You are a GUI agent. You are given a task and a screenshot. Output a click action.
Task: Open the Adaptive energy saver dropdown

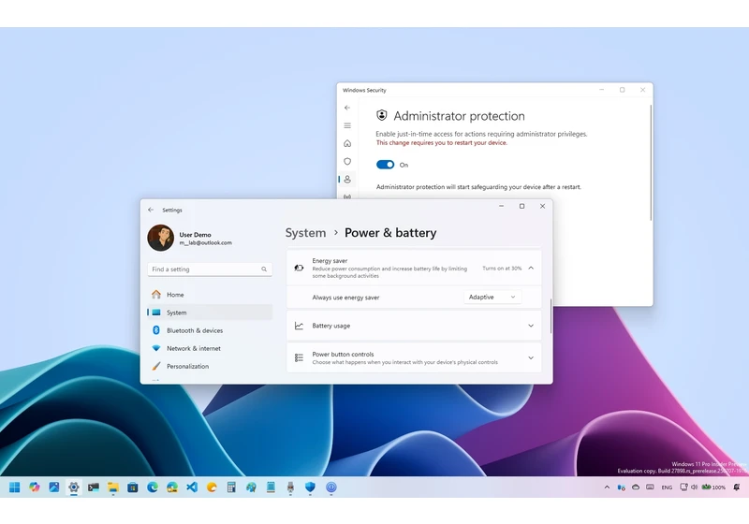point(492,297)
